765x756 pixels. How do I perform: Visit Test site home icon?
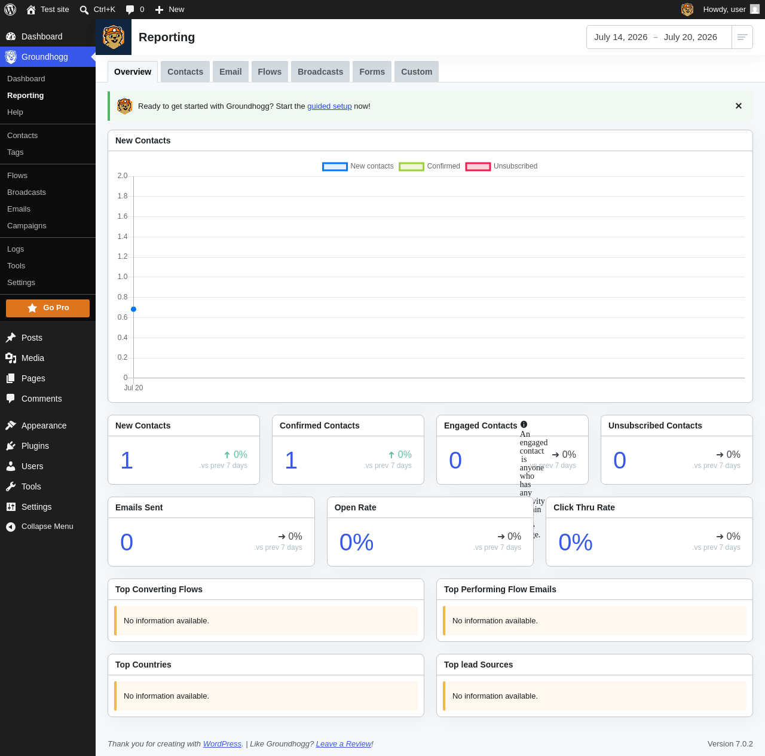[x=31, y=10]
